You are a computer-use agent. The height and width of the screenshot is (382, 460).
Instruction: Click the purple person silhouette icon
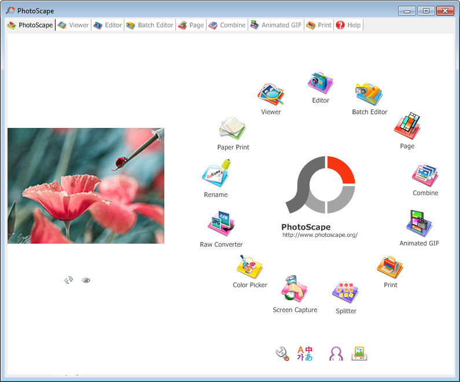pos(336,354)
